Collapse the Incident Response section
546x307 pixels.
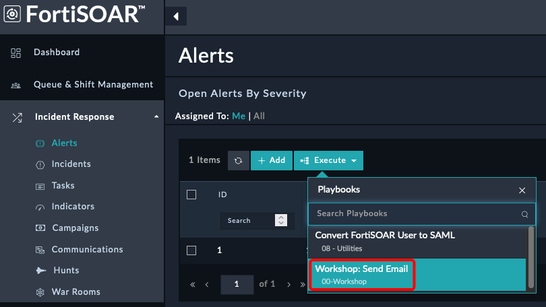pos(156,117)
